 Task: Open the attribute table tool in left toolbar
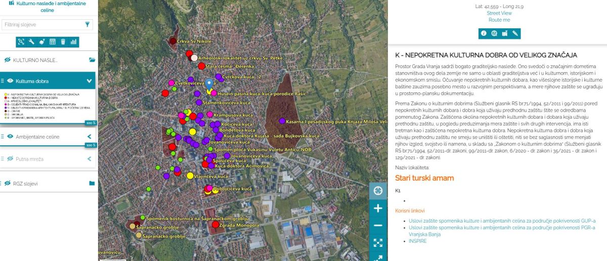(53, 42)
